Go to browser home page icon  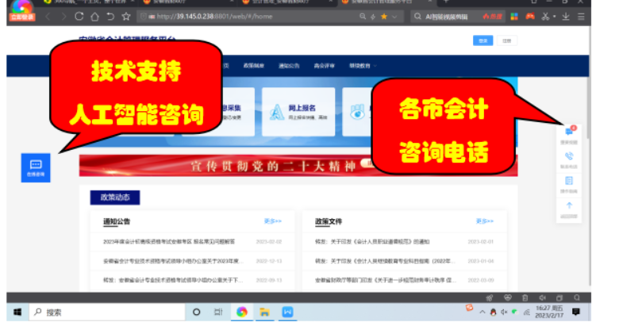point(94,17)
